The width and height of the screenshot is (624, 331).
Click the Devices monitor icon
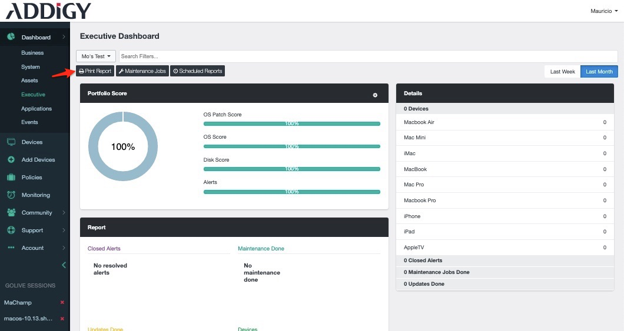coord(11,142)
